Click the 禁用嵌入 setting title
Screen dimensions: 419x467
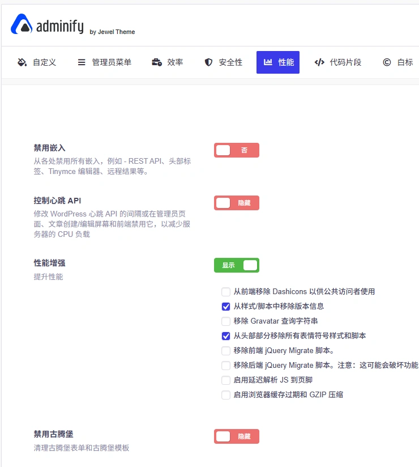pos(49,148)
